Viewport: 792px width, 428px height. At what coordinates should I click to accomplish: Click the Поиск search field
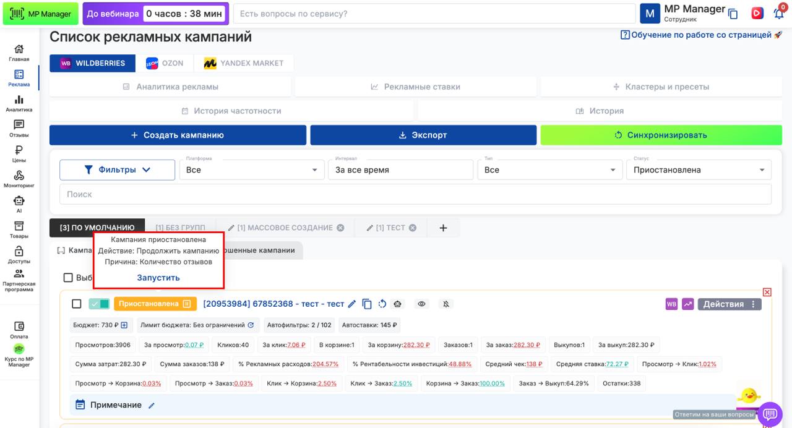pos(415,194)
